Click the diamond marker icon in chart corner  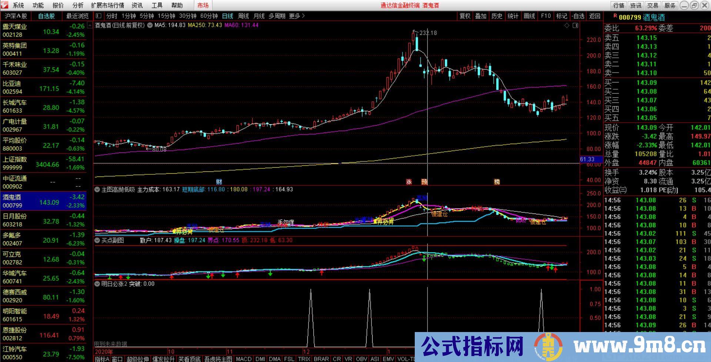click(x=567, y=25)
